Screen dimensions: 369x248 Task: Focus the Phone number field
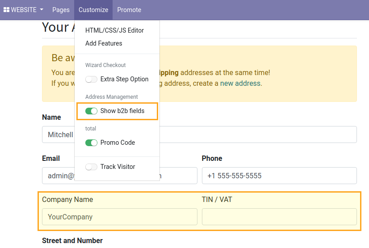click(x=279, y=176)
